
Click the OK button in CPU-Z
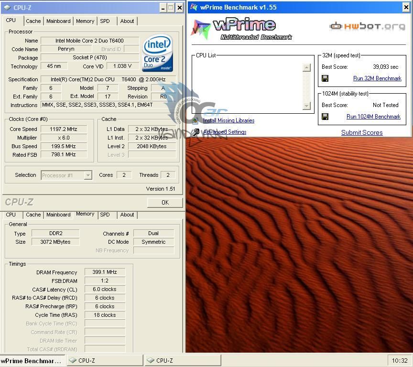165,203
